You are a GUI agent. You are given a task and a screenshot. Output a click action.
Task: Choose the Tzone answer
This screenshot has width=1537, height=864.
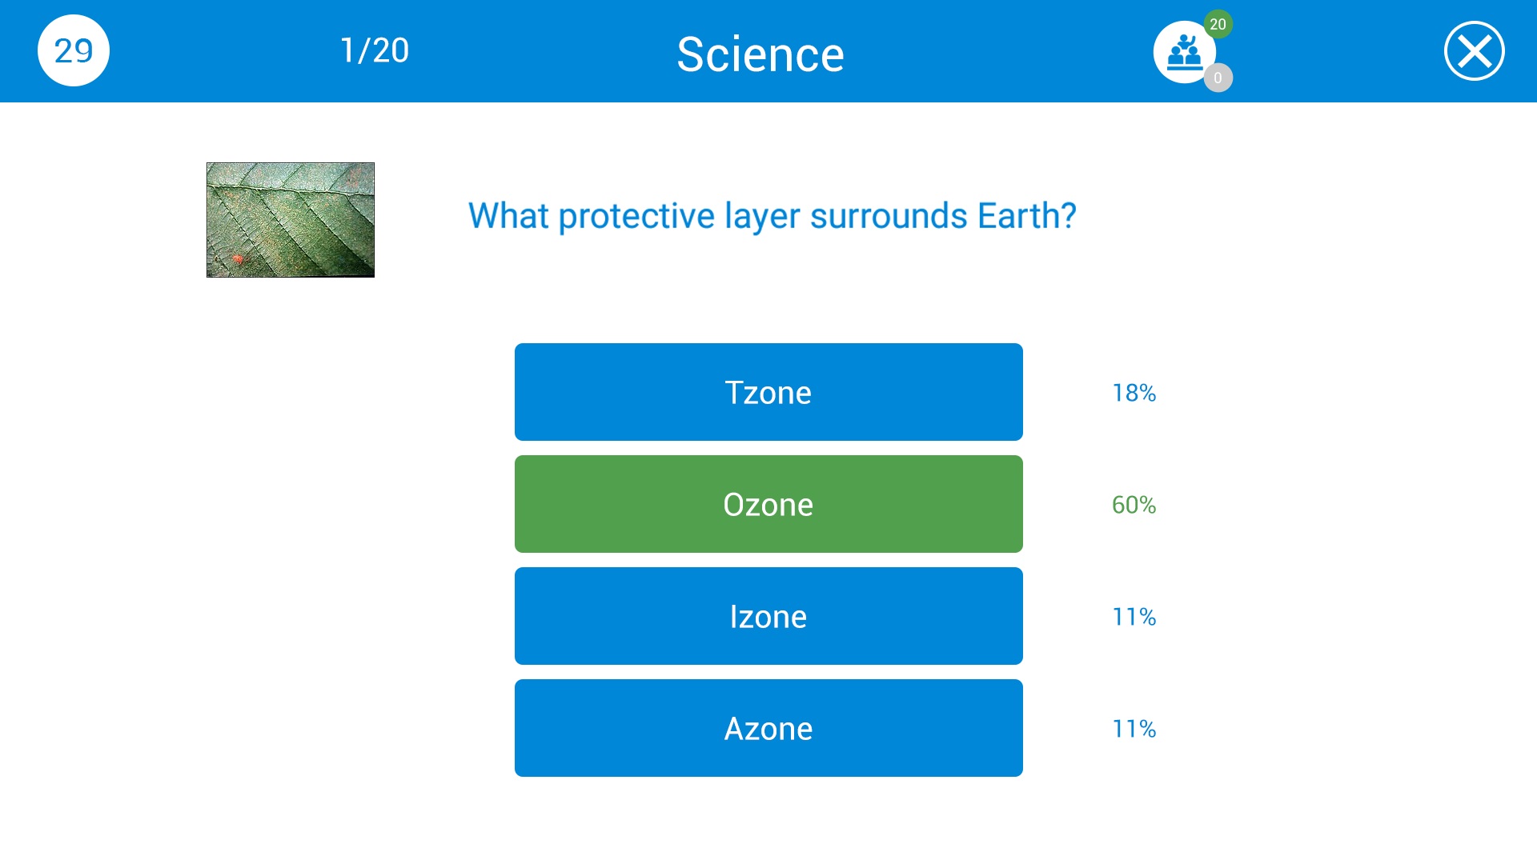tap(768, 392)
